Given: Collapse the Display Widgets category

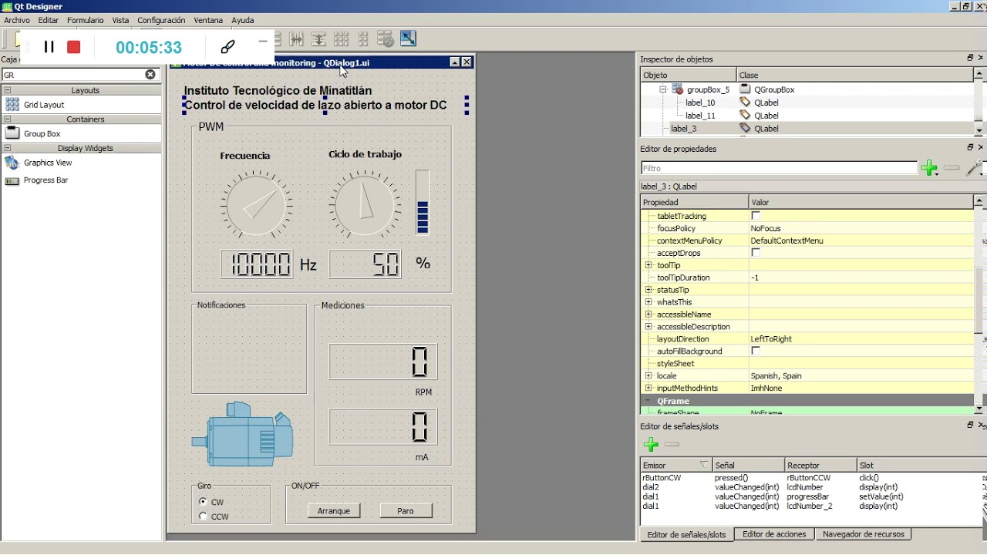Looking at the screenshot, I should 8,148.
